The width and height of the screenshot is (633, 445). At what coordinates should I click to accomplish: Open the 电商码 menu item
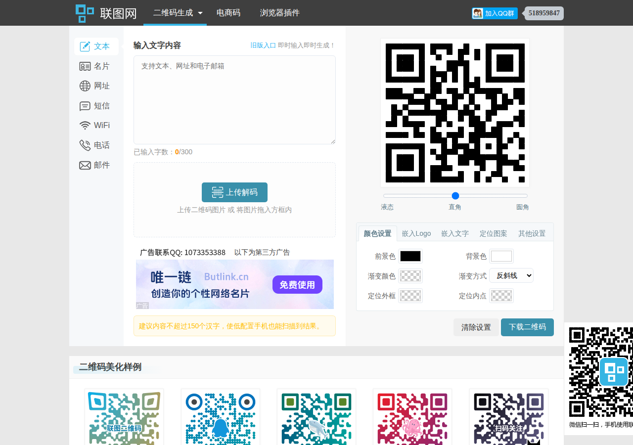pyautogui.click(x=228, y=13)
